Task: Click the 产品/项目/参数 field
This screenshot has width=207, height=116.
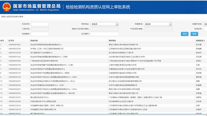Action: pos(158,29)
